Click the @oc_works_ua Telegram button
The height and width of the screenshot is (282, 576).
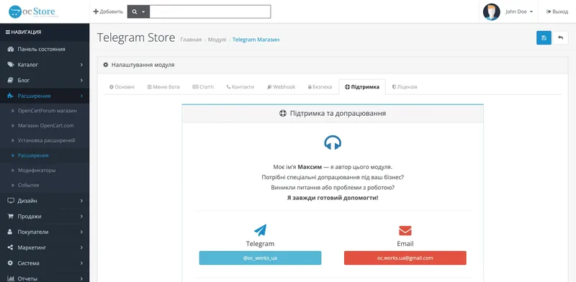260,258
